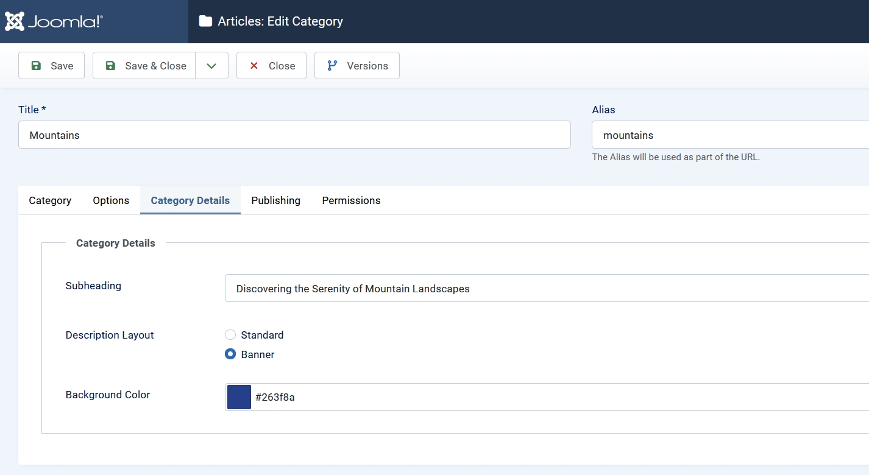This screenshot has height=475, width=869.
Task: Open the blue background color swatch
Action: click(x=239, y=397)
